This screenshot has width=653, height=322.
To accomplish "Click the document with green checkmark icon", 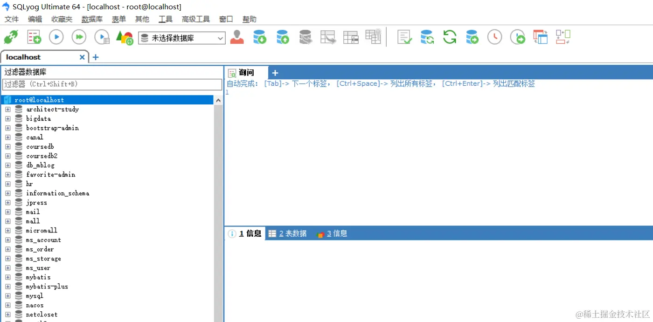I will (x=404, y=37).
